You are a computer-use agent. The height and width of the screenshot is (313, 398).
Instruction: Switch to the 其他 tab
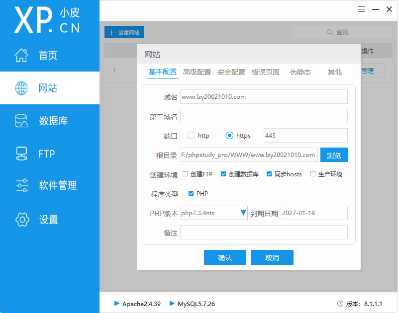[x=334, y=72]
